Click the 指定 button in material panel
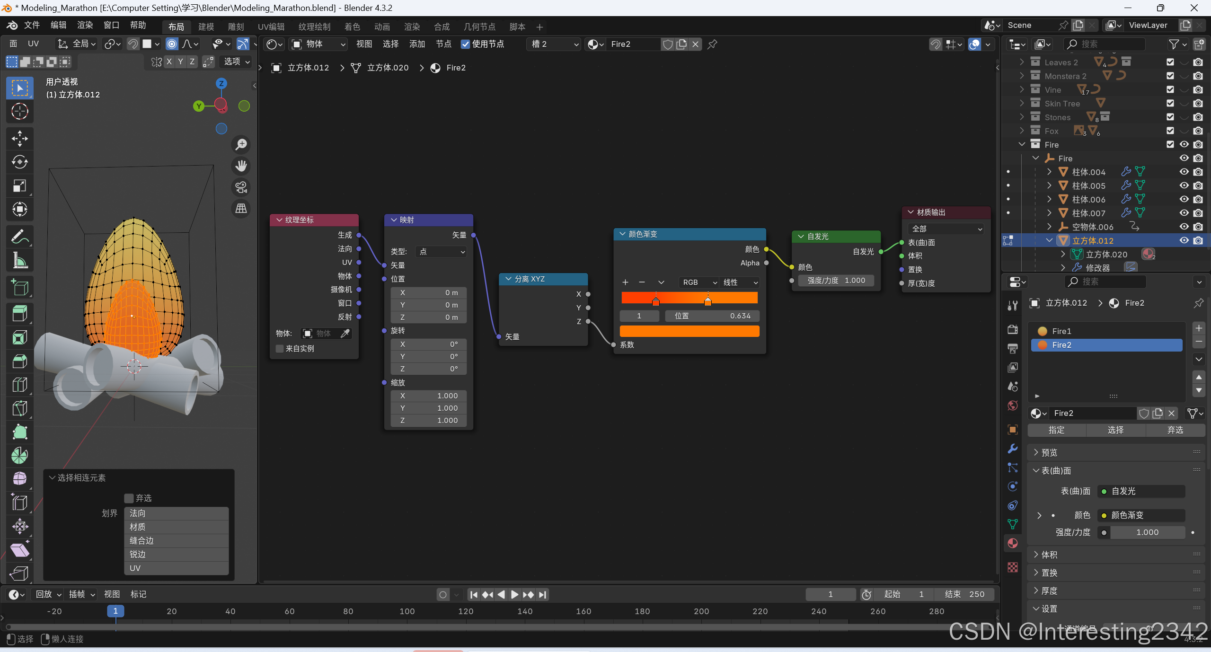Viewport: 1211px width, 652px height. (x=1056, y=430)
